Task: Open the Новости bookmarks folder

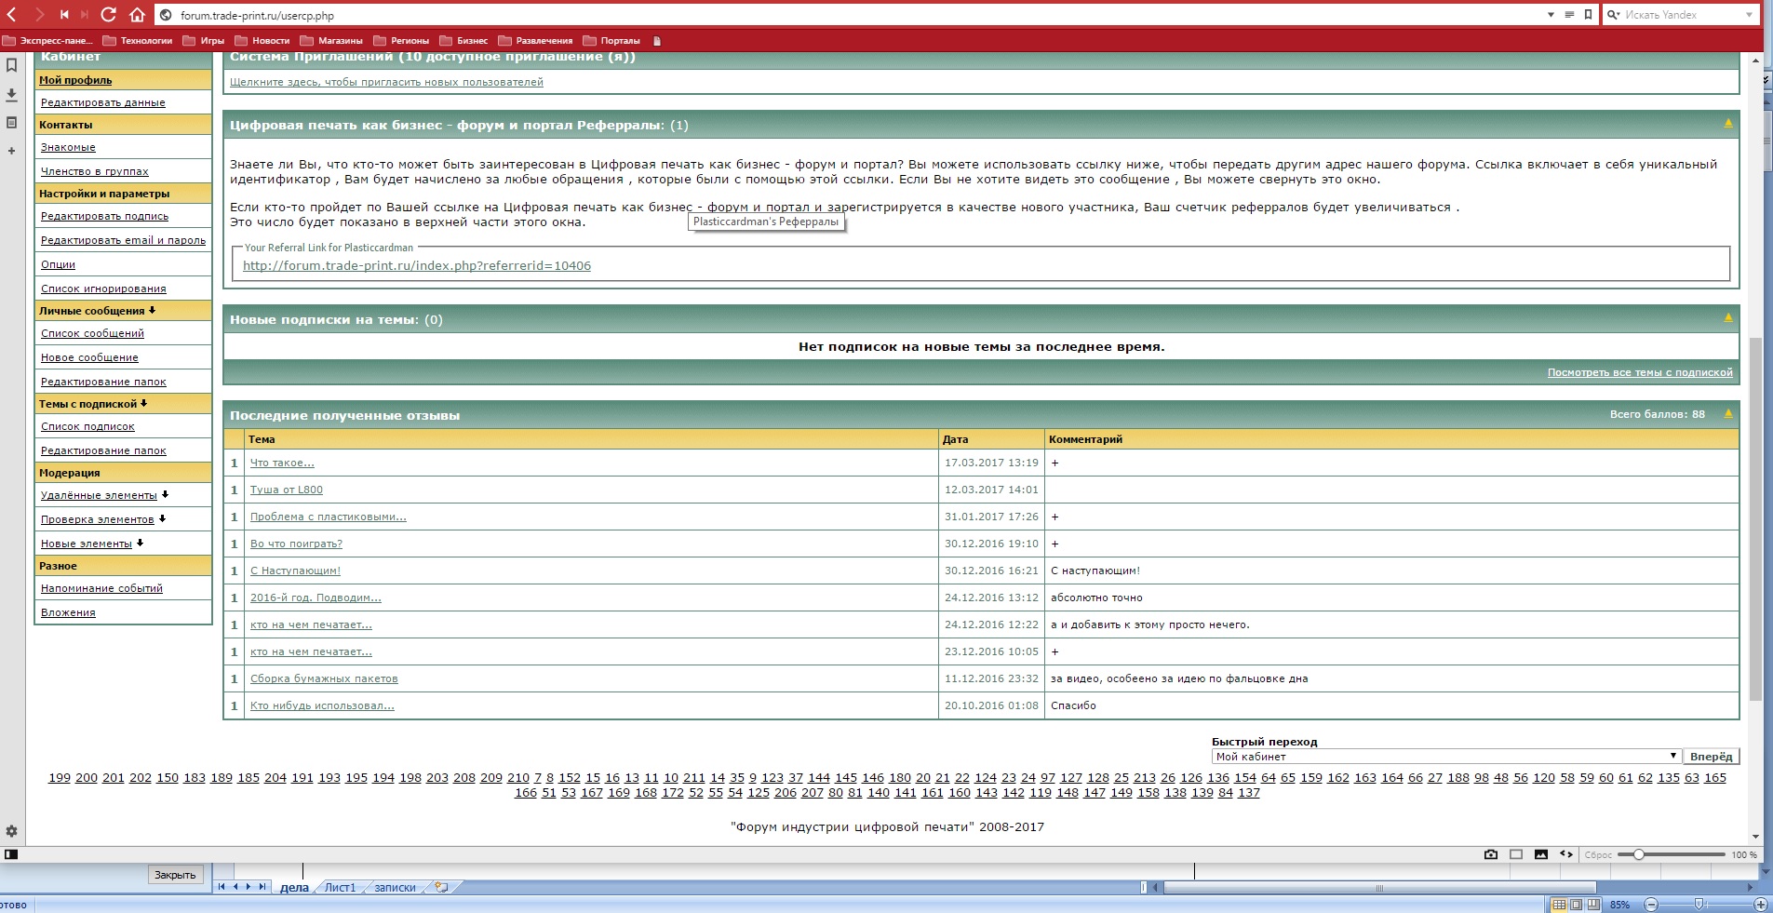Action: [262, 41]
